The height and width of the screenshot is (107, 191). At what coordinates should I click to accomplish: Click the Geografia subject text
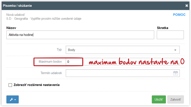(x=21, y=19)
